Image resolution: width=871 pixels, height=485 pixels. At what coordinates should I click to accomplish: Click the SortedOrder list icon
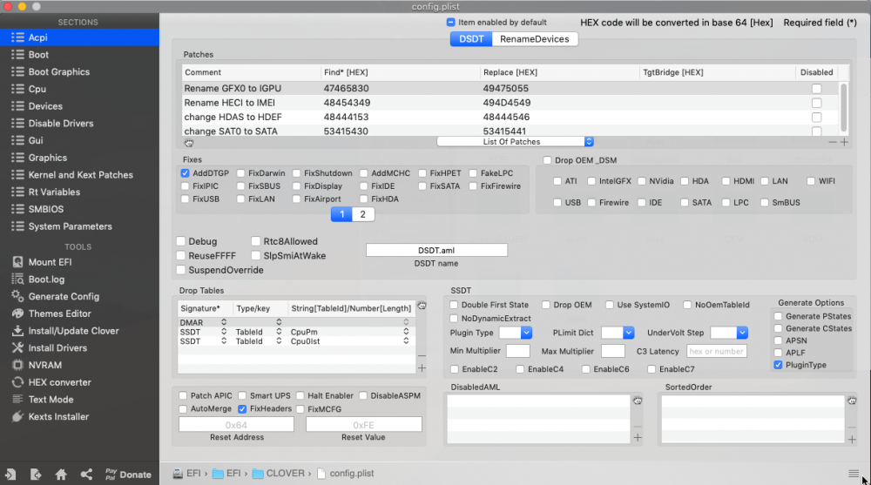coord(852,401)
